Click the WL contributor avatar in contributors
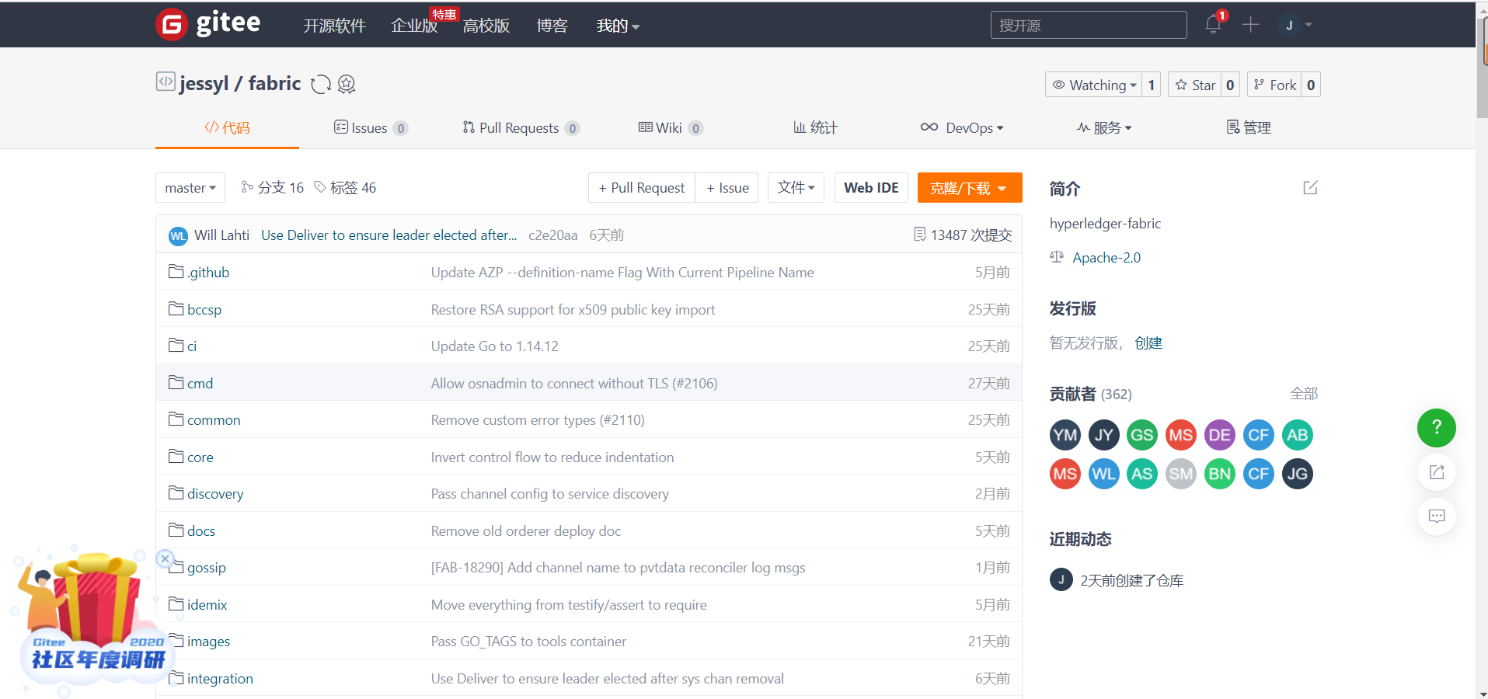Viewport: 1488px width, 699px height. tap(1104, 474)
